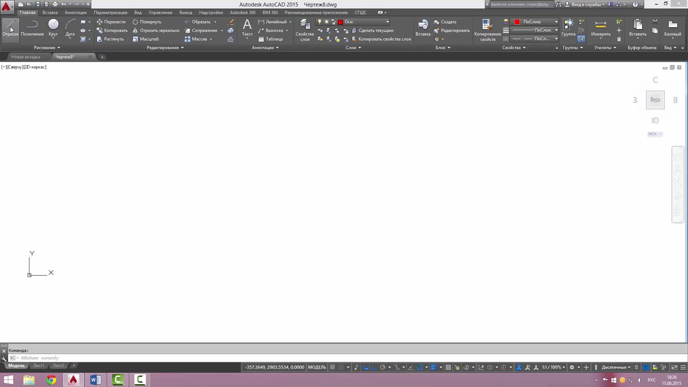688x387 pixels.
Task: Click the Линейный linear dimension tool
Action: click(272, 22)
